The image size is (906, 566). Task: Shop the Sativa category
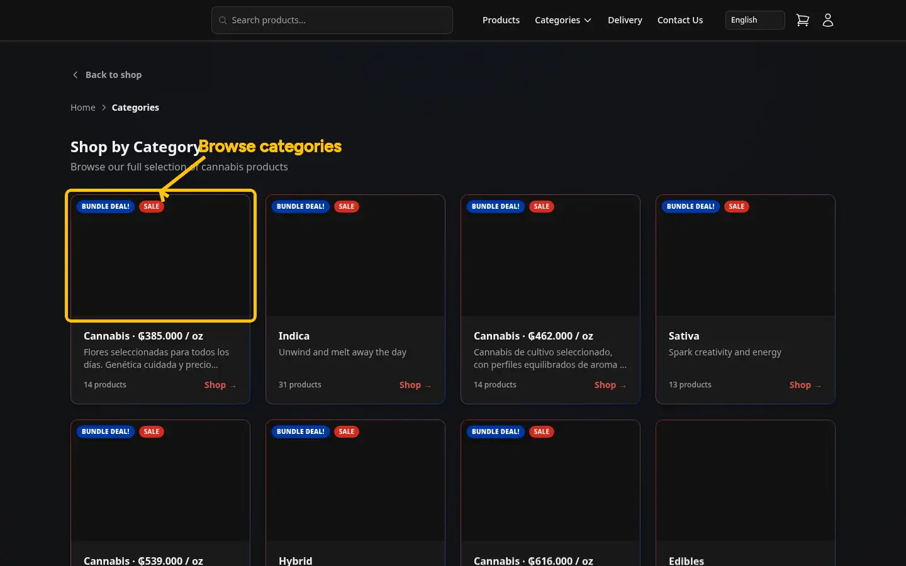[805, 385]
